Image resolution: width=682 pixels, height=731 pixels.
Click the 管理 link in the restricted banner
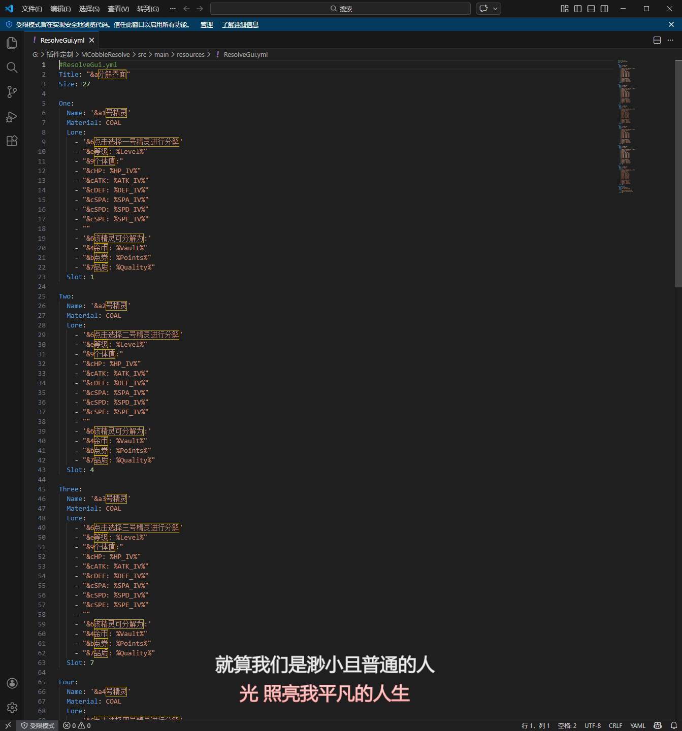click(206, 25)
